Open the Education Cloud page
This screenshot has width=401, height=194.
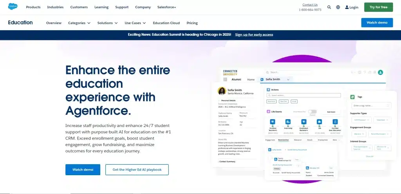[x=166, y=23]
